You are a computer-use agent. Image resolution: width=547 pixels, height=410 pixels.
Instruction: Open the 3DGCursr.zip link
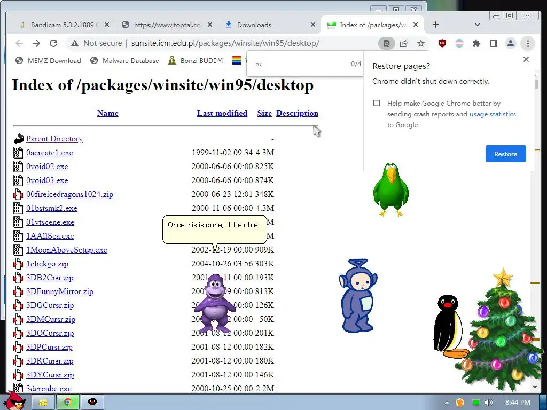click(50, 305)
